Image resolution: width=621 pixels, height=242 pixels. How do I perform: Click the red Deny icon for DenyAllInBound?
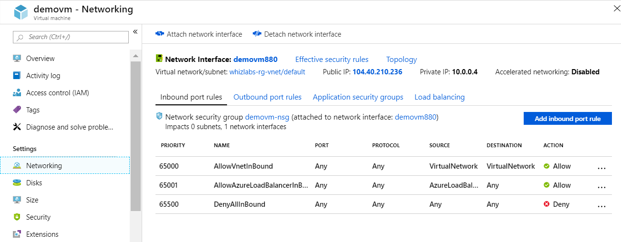click(547, 204)
